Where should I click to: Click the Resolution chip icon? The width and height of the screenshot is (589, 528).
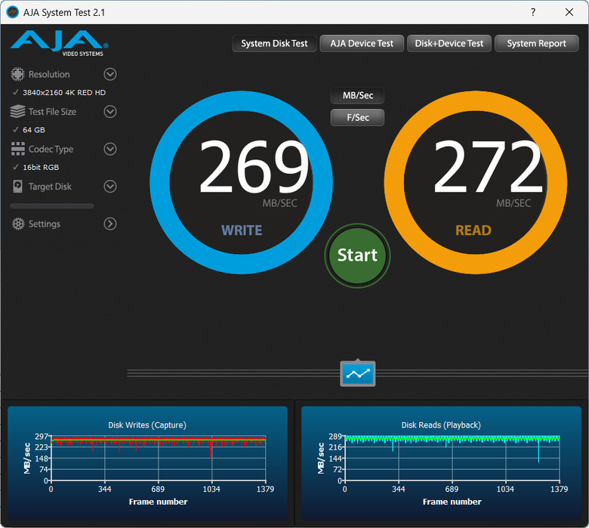pyautogui.click(x=17, y=75)
